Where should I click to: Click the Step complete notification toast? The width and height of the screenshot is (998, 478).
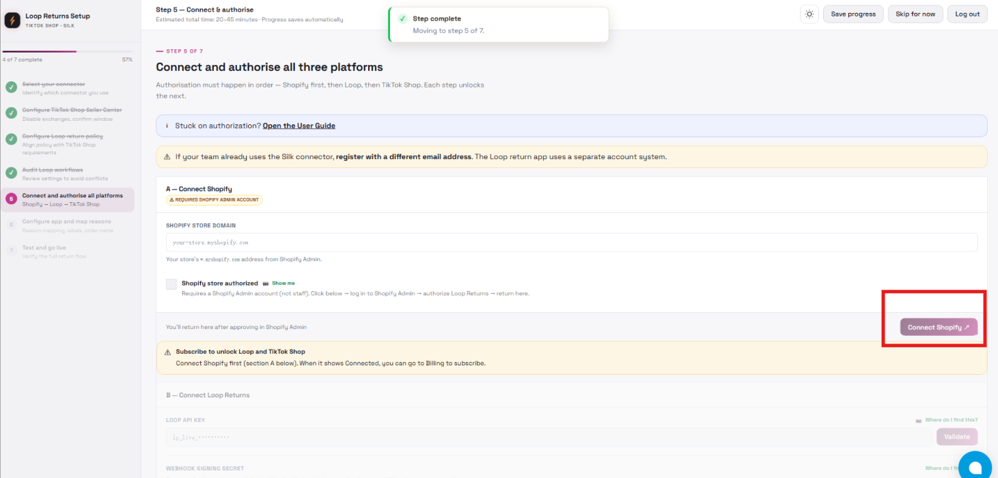pyautogui.click(x=499, y=25)
